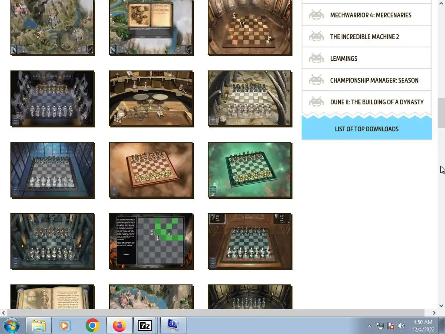
Task: Click the invader icon beside Championship Manager
Action: pyautogui.click(x=316, y=80)
